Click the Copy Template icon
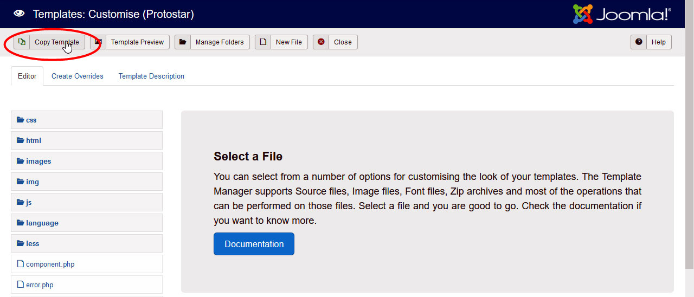The image size is (694, 297). click(22, 42)
